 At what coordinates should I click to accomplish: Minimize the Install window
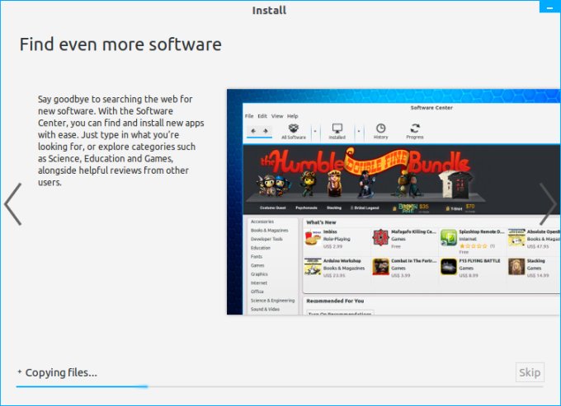550,7
